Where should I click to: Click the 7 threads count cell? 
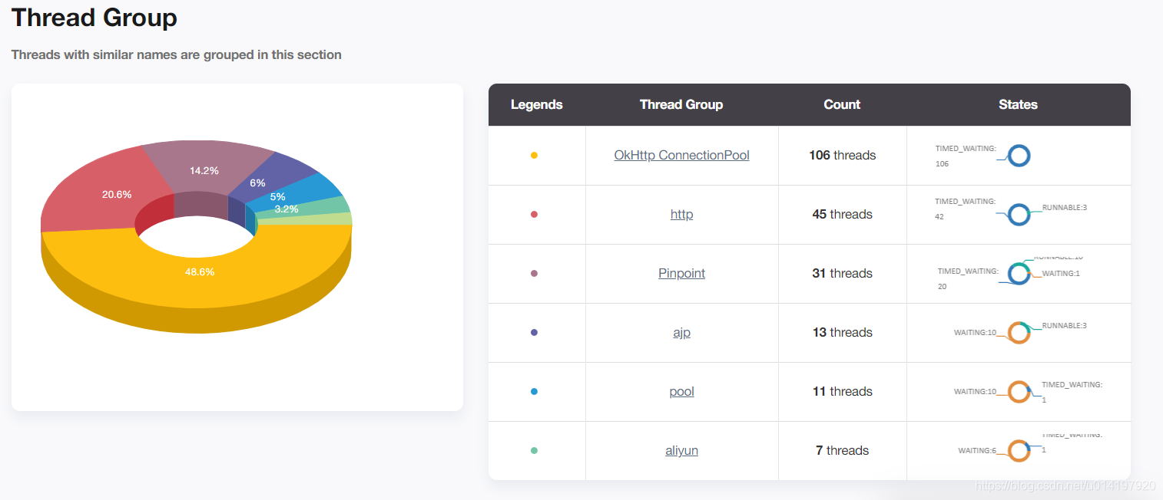click(843, 450)
